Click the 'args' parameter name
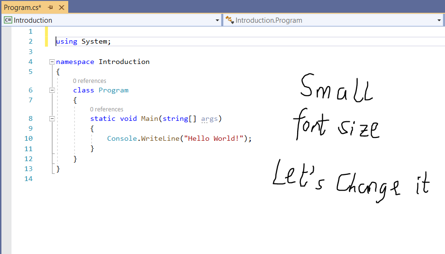Viewport: 445px width, 254px height. point(209,118)
